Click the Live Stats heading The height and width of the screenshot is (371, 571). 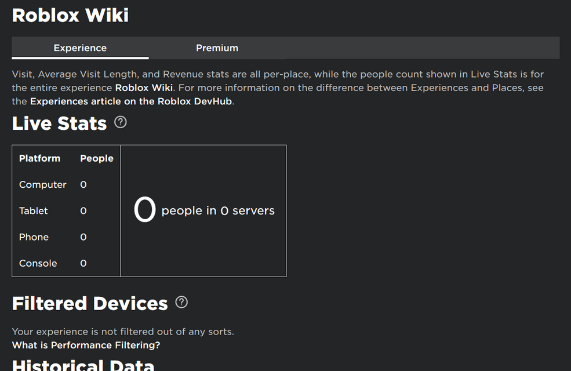pos(59,123)
